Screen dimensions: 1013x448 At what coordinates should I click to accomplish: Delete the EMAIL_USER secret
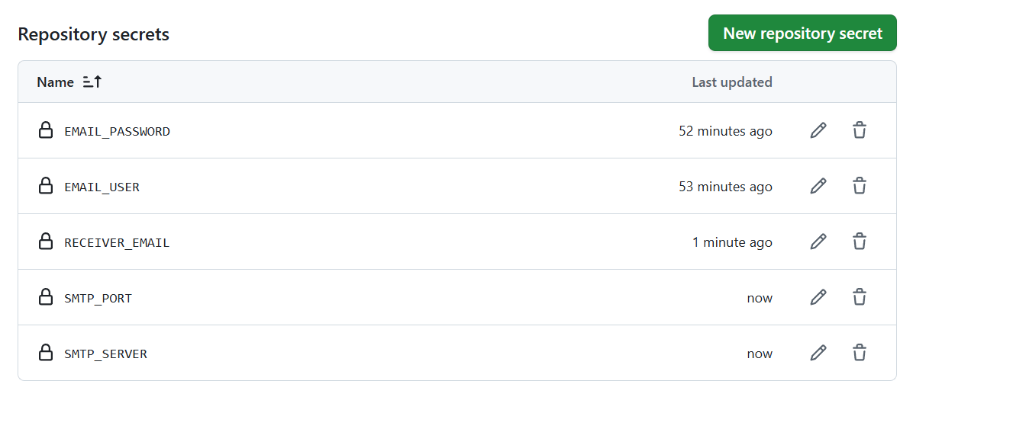(x=860, y=186)
